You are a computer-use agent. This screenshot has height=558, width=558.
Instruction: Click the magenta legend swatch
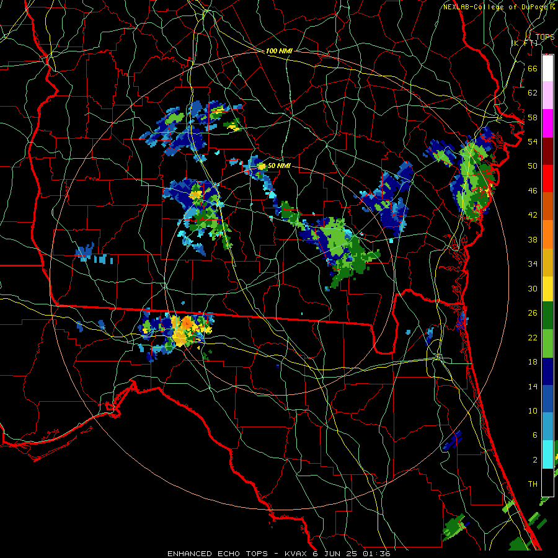point(547,123)
